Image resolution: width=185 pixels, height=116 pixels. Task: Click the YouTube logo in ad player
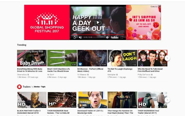(x=115, y=37)
